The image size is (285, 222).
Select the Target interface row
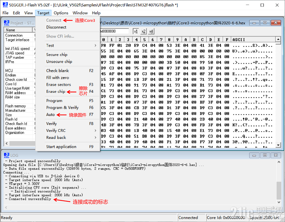[20, 40]
